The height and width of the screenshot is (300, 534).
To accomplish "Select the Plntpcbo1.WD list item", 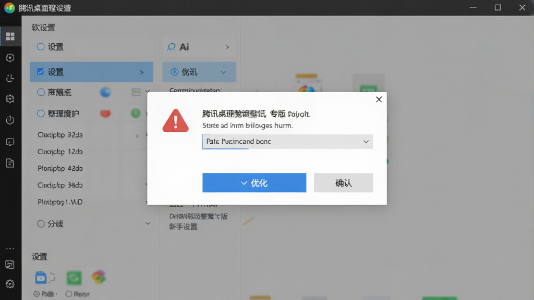I will click(60, 202).
